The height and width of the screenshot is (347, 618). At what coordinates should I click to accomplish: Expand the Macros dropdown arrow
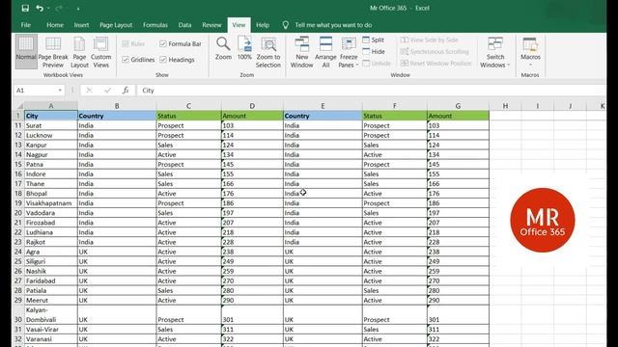530,65
